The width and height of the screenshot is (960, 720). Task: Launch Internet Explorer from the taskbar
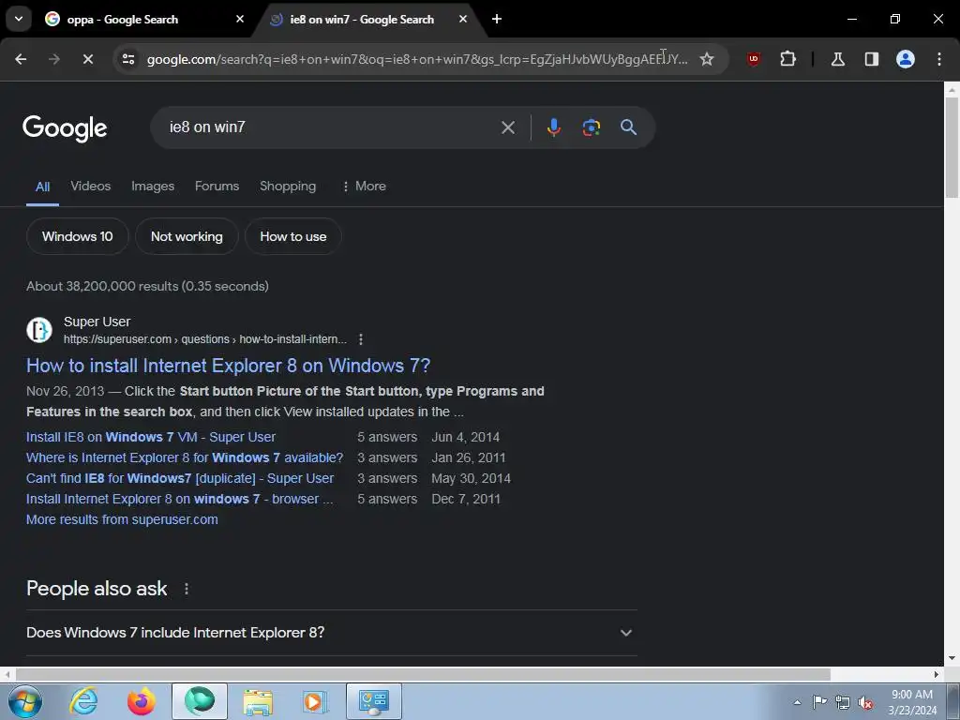[x=83, y=701]
